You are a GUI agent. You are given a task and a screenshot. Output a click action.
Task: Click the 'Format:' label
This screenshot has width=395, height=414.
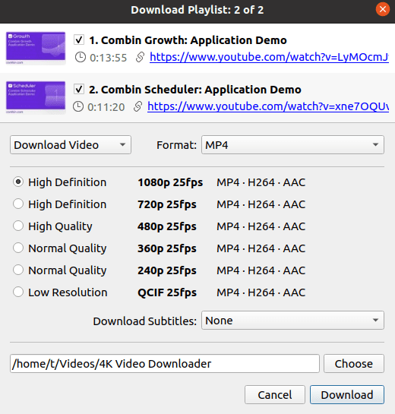(x=177, y=145)
